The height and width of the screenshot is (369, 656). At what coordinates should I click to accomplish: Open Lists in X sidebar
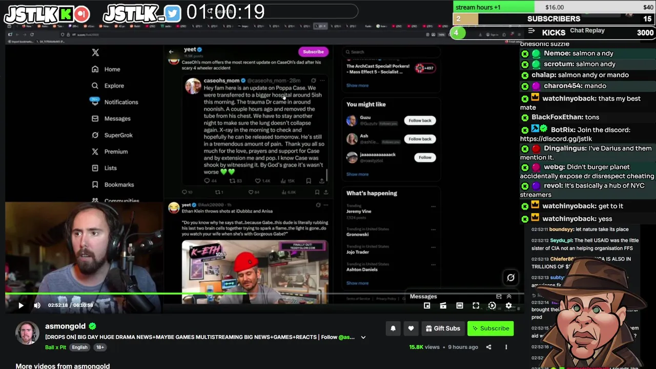pos(104,168)
